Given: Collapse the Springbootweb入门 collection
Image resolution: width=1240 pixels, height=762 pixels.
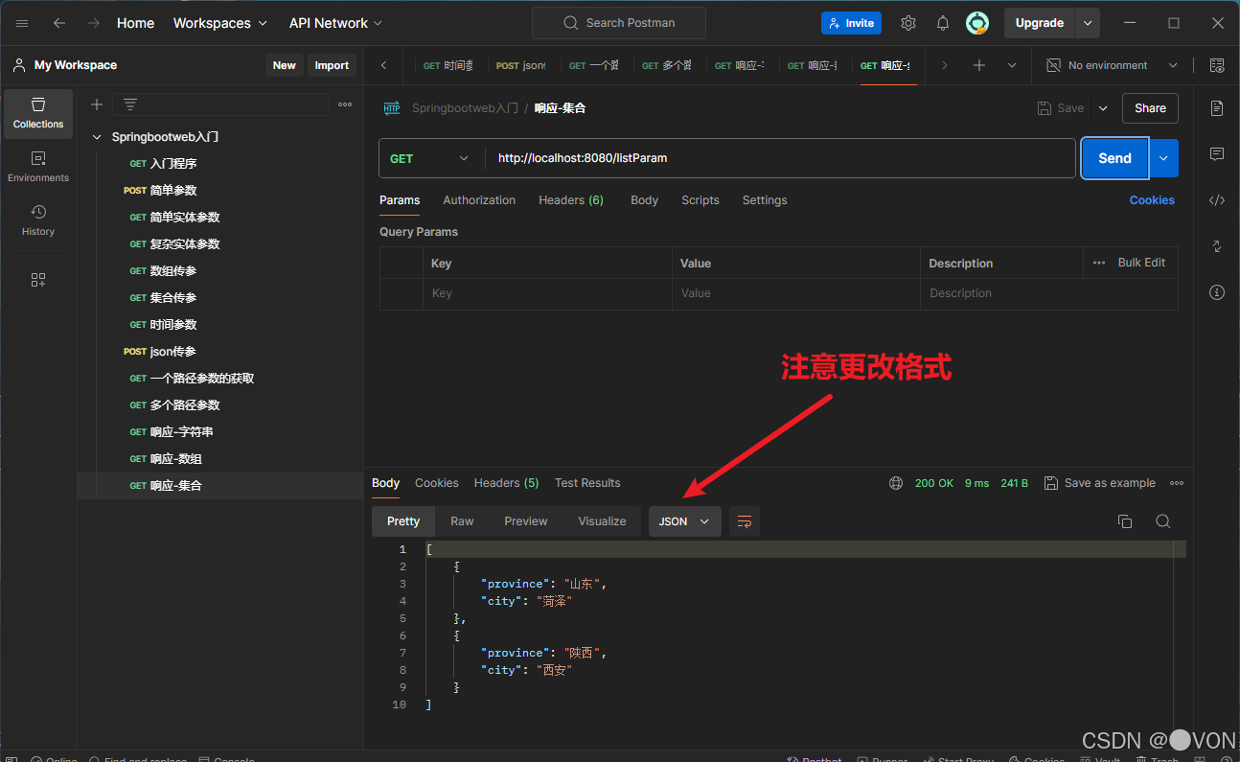Looking at the screenshot, I should point(97,137).
